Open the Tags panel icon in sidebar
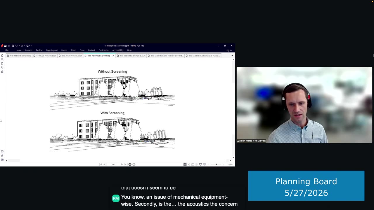 point(2,67)
